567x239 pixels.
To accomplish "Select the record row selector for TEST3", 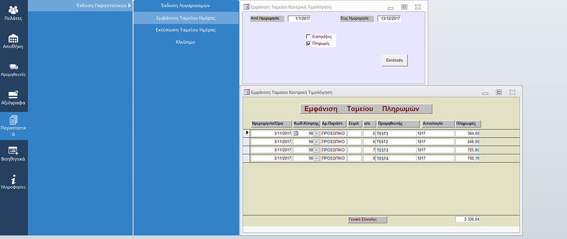I will (x=247, y=150).
